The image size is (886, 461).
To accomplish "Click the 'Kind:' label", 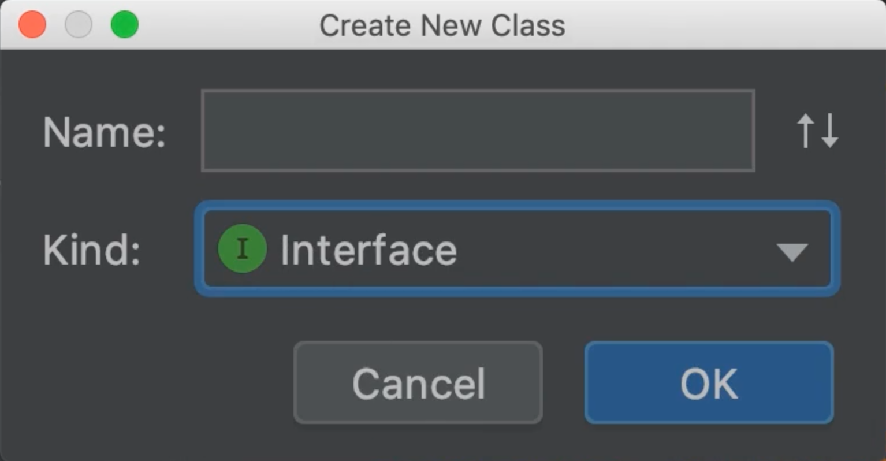I will (92, 250).
